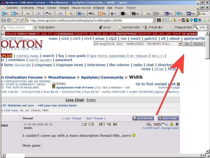Click the post reply button

point(168,118)
